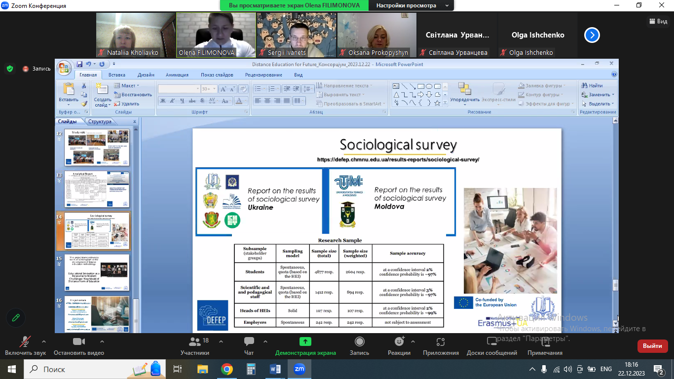674x379 pixels.
Task: Click the Zoom Reactions icon
Action: (399, 342)
